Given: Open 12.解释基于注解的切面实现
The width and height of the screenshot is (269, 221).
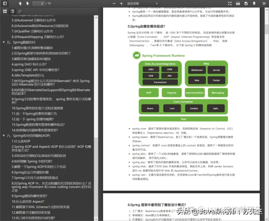Looking at the screenshot, I should click(31, 212).
